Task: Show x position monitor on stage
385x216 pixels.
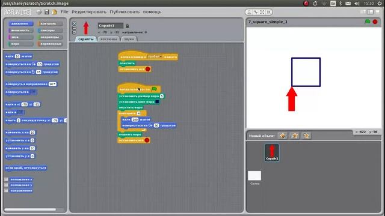Action: click(x=6, y=179)
